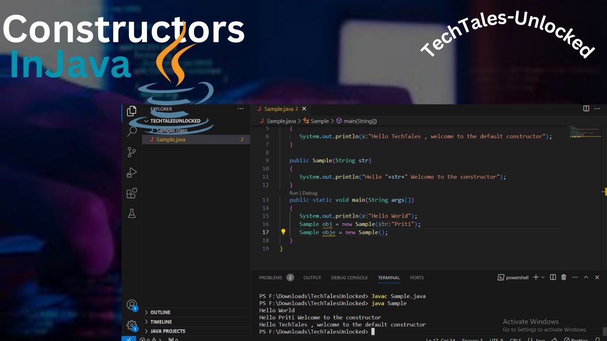607x341 pixels.
Task: Click the Debug code lens above main
Action: pyautogui.click(x=310, y=193)
